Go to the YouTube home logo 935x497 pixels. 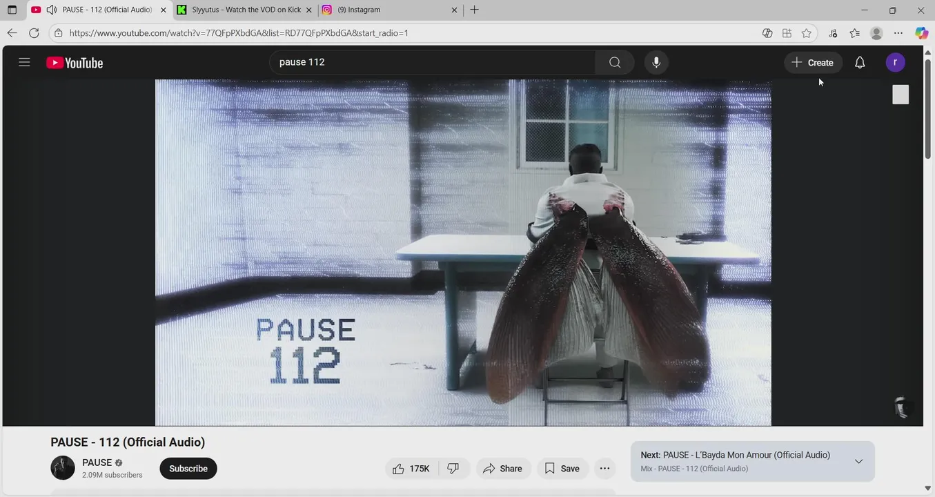[75, 63]
